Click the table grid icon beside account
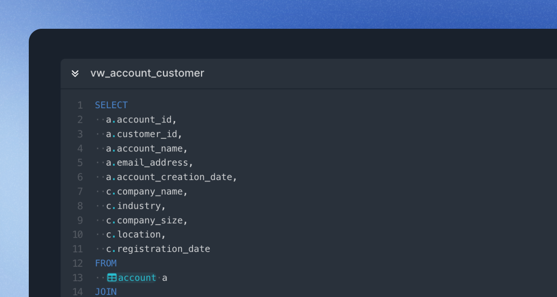Image resolution: width=557 pixels, height=297 pixels. 111,277
